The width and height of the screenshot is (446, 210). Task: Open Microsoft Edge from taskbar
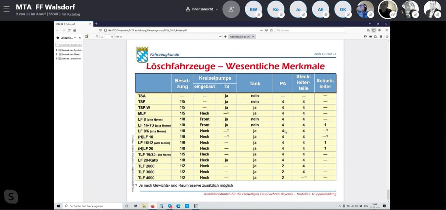178,206
